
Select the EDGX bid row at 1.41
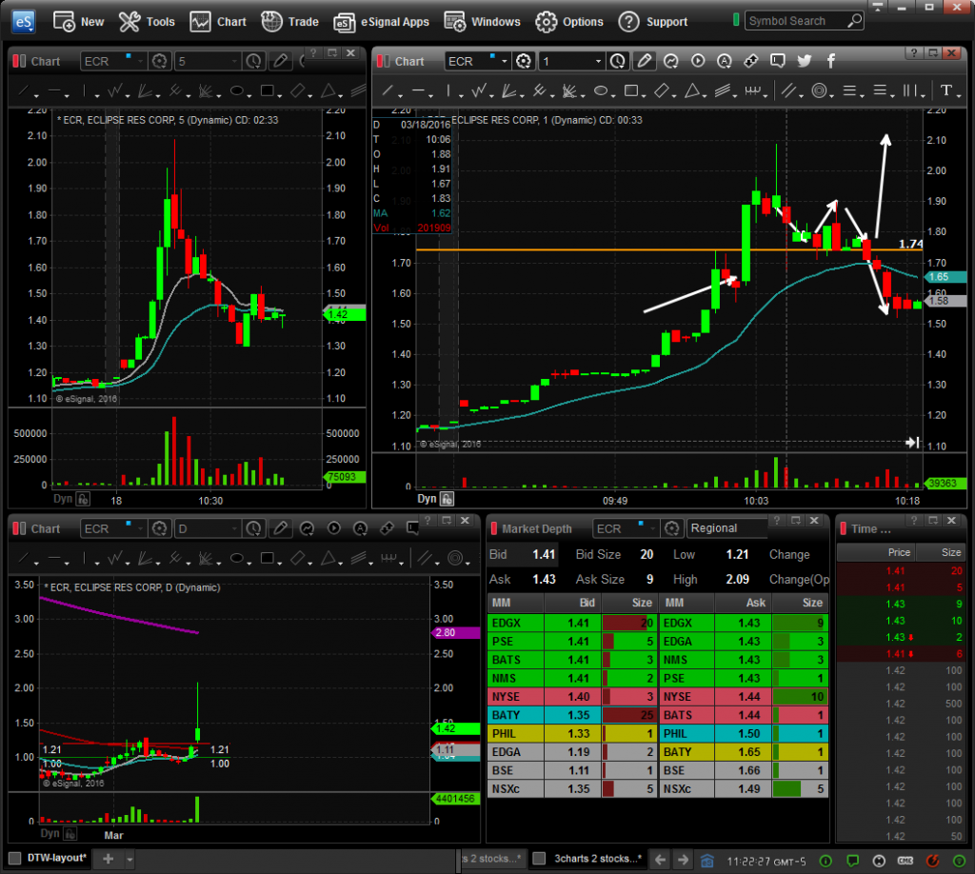click(571, 623)
